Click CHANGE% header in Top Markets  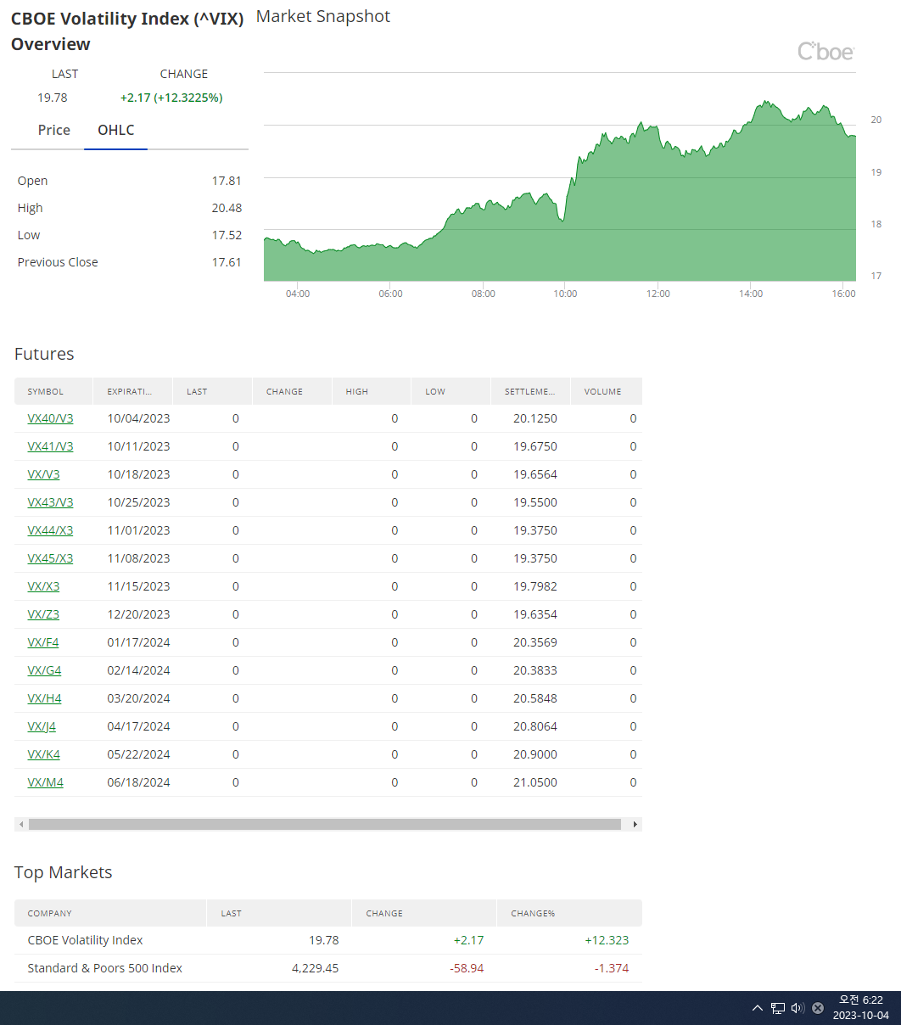click(x=569, y=913)
